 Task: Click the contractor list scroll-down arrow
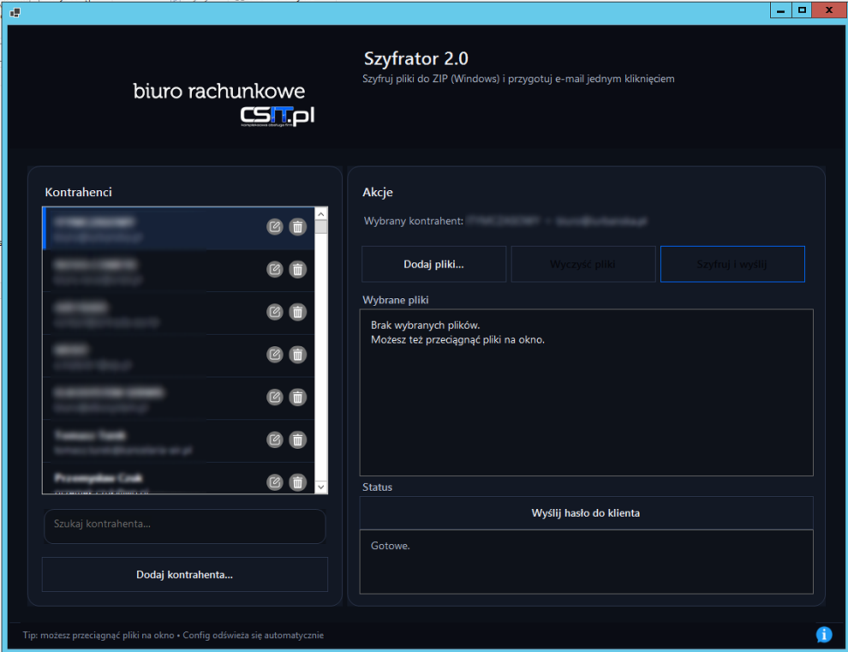tap(320, 487)
